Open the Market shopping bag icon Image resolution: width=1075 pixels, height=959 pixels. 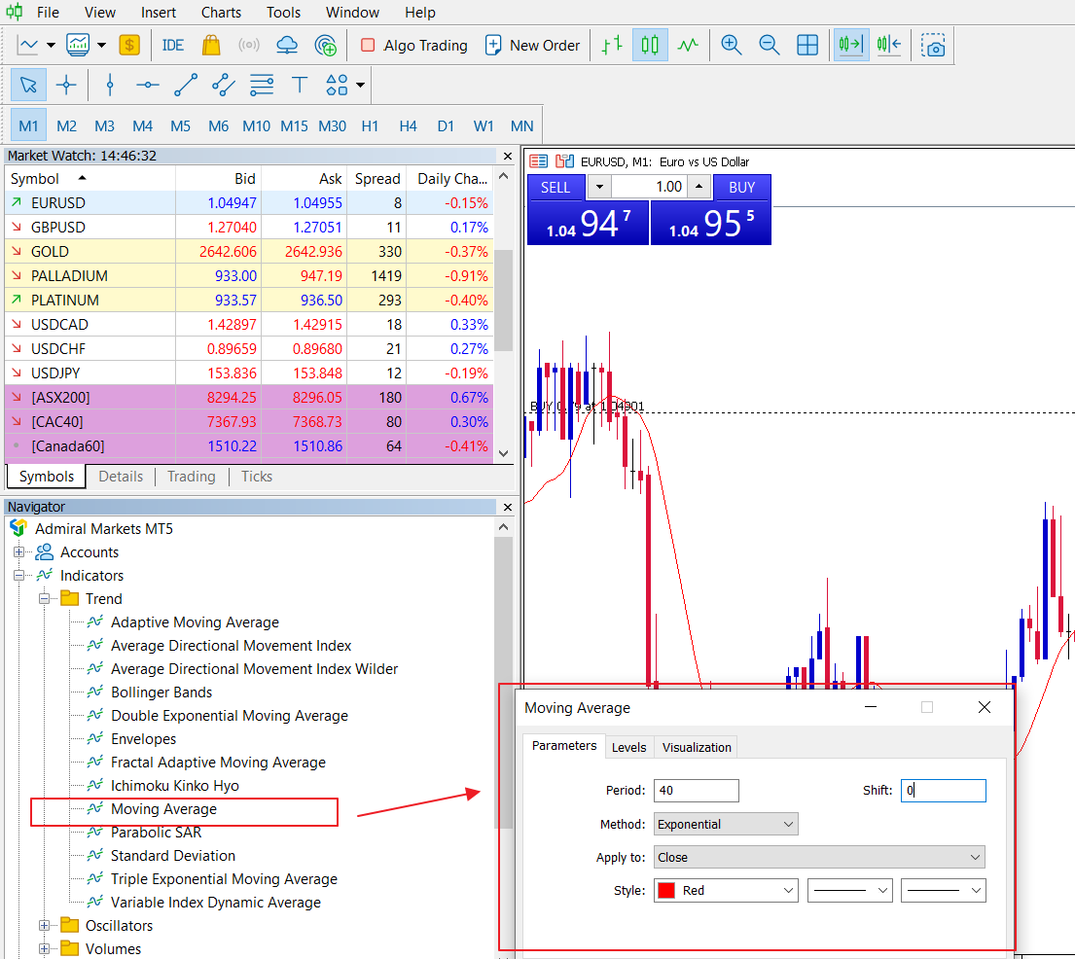[210, 45]
